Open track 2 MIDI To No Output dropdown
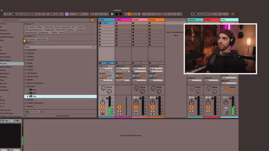This screenshot has width=269, height=151. [x=123, y=80]
